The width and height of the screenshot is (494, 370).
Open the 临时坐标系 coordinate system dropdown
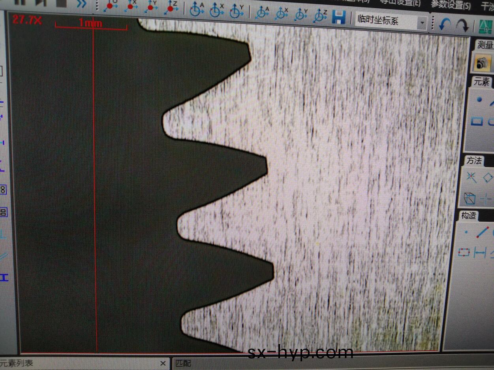422,23
